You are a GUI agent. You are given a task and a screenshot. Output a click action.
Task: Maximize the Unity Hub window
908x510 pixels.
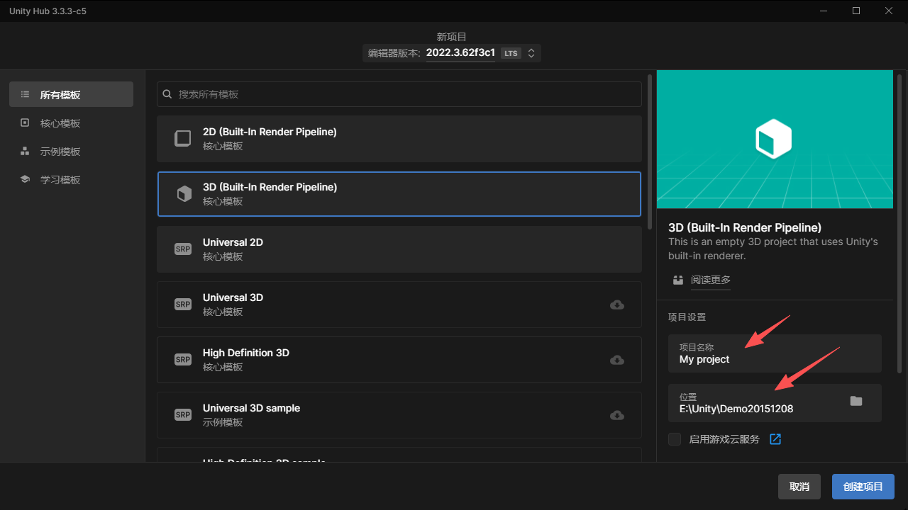(856, 11)
